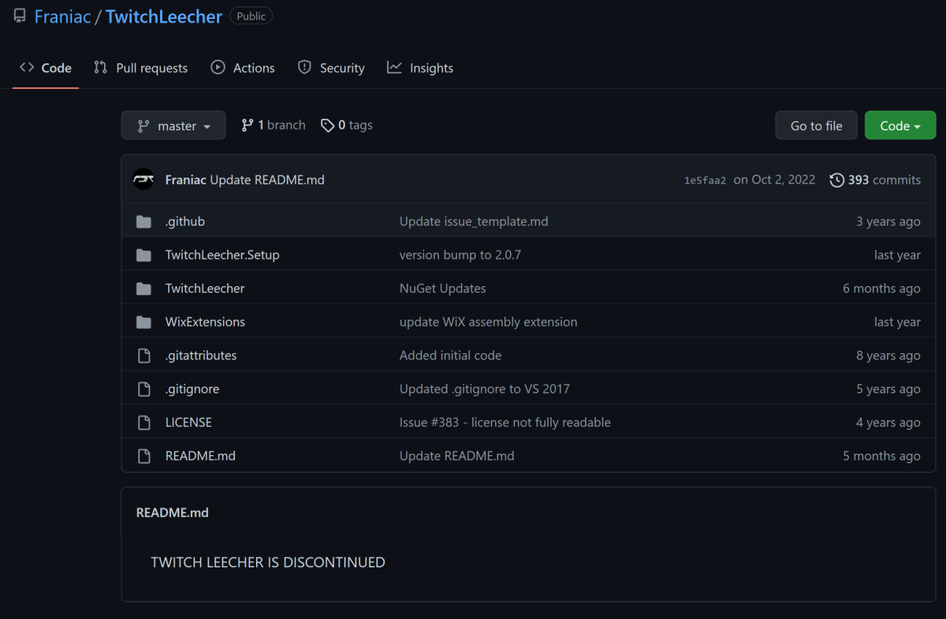View the 393 commits history link
This screenshot has height=619, width=946.
(x=875, y=180)
